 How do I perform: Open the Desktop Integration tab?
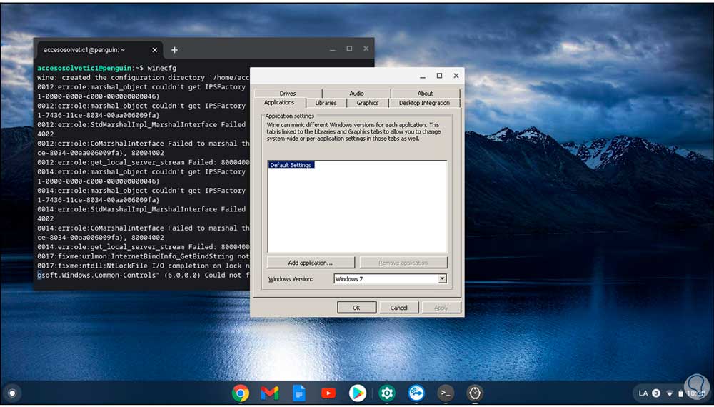click(x=424, y=103)
